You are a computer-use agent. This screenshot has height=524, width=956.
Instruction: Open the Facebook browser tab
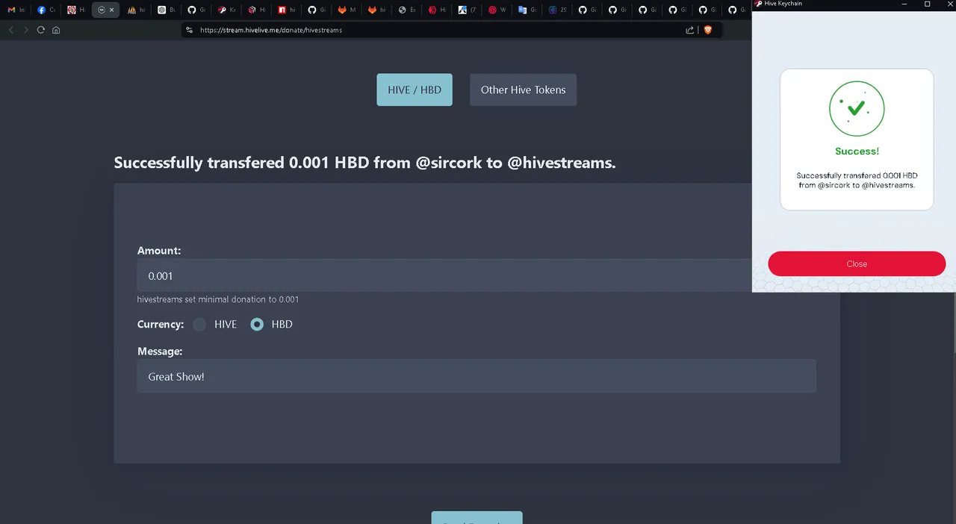click(x=46, y=10)
